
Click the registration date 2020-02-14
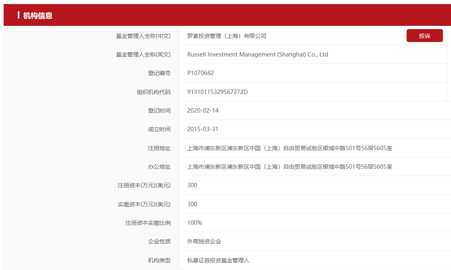[x=203, y=111]
